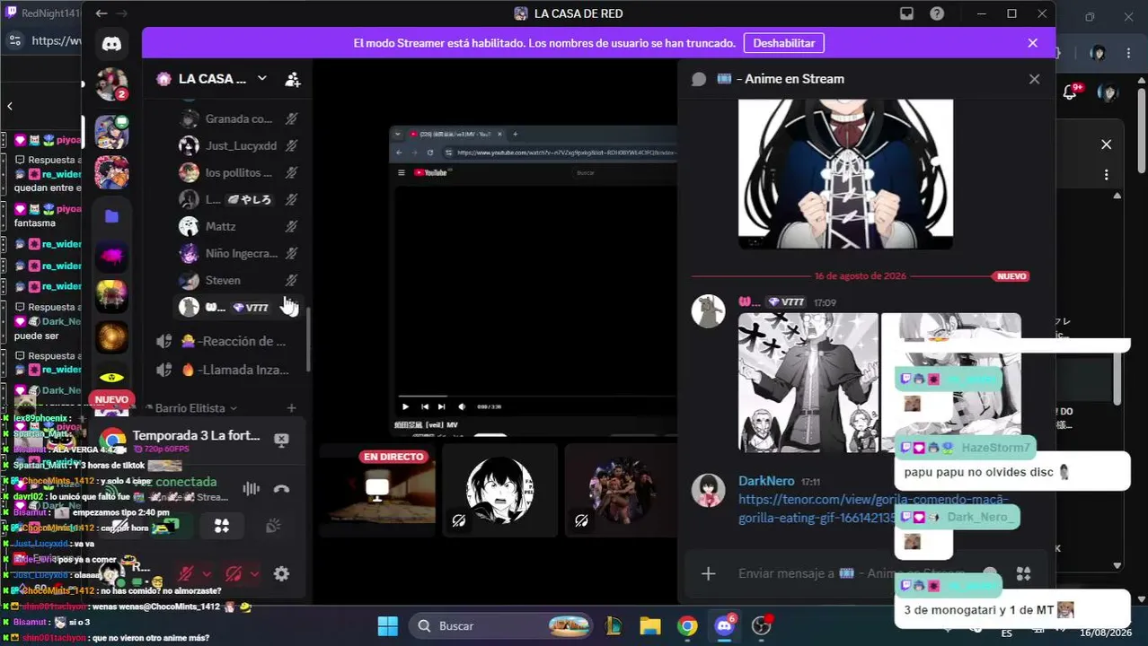1148x646 pixels.
Task: Undeafen the headphones in user panel
Action: click(234, 573)
